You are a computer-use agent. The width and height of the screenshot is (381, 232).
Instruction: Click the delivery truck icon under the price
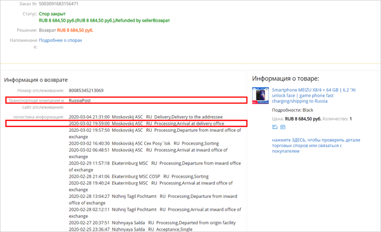click(x=275, y=127)
